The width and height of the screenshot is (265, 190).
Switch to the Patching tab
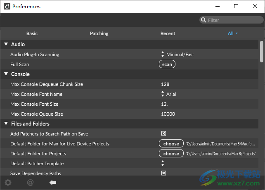point(99,33)
